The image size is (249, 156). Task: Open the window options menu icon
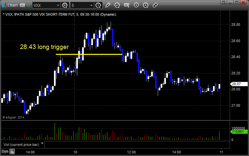(x=224, y=3)
